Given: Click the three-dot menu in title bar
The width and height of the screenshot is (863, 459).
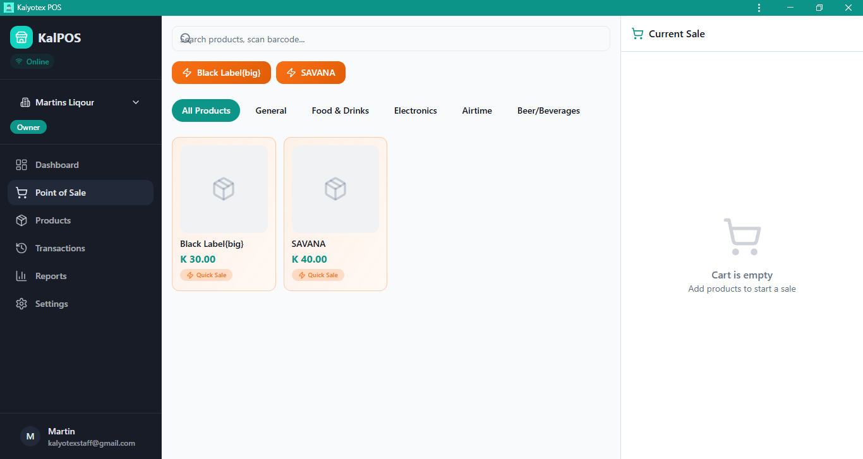Looking at the screenshot, I should (759, 8).
